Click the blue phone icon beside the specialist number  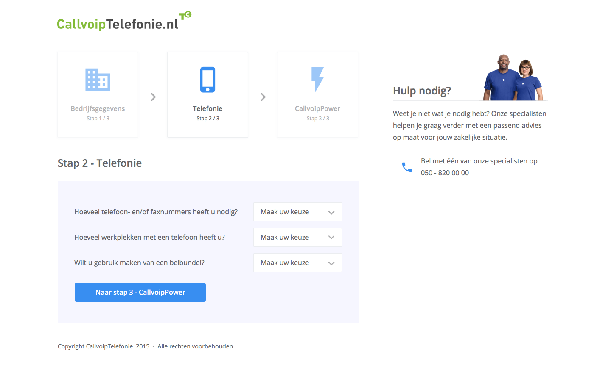(406, 167)
